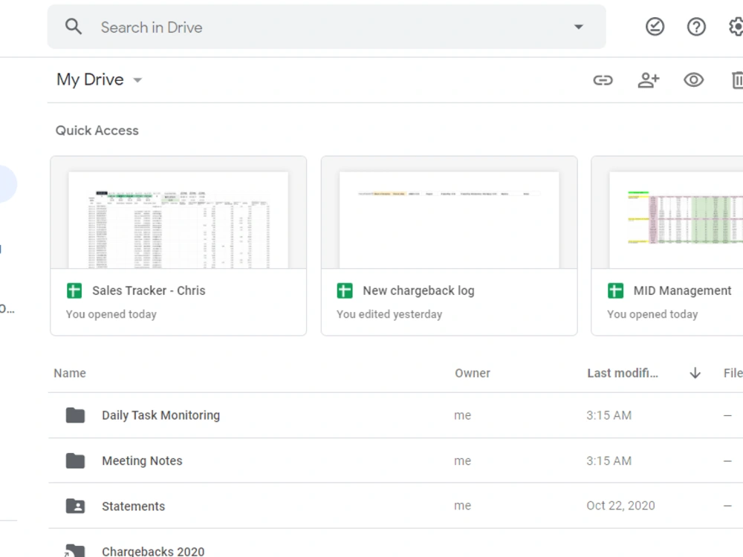Click Meeting Notes 3:15 AM timestamp
Image resolution: width=743 pixels, height=557 pixels.
pos(609,461)
